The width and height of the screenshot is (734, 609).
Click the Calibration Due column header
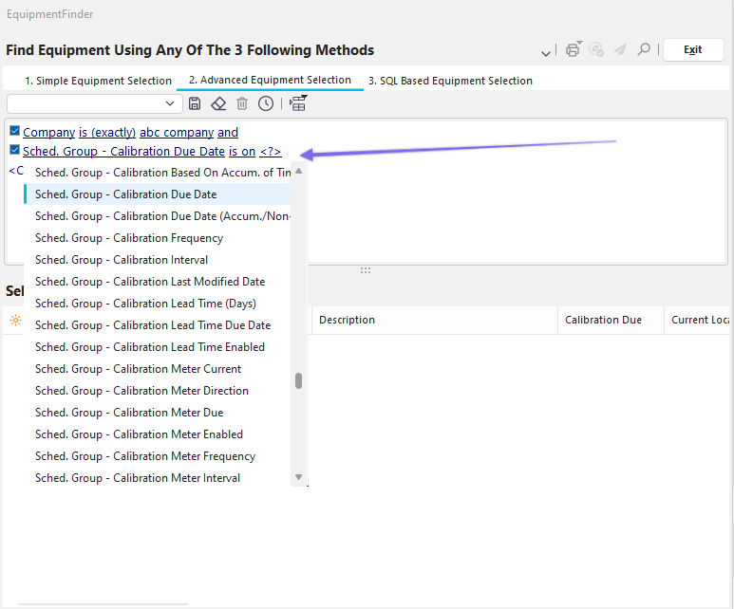tap(603, 321)
